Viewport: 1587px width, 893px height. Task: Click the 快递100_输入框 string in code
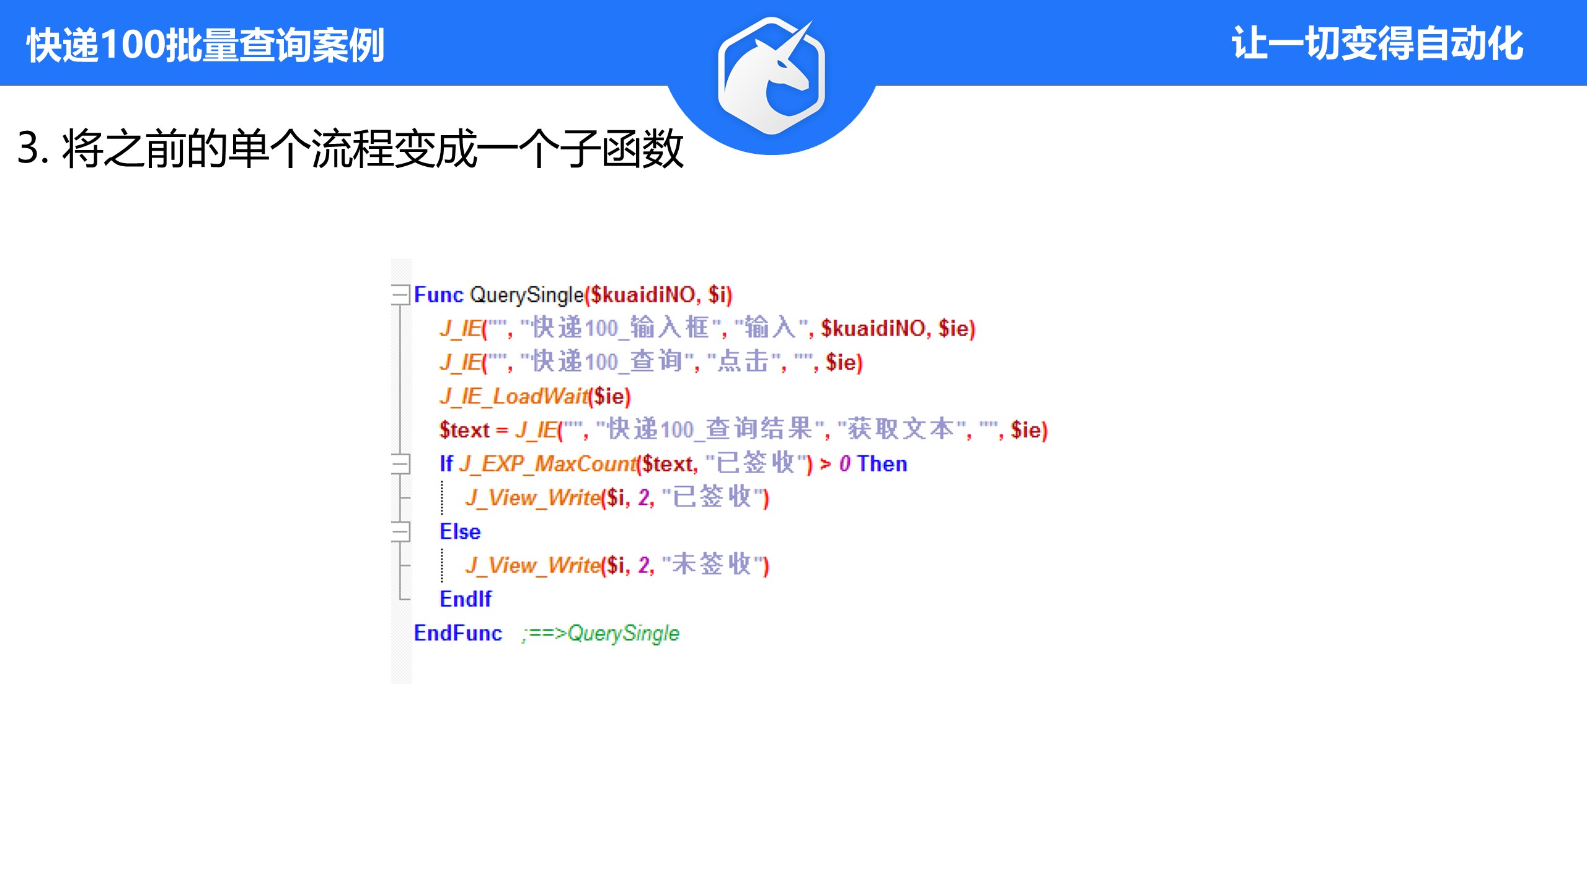(x=620, y=328)
